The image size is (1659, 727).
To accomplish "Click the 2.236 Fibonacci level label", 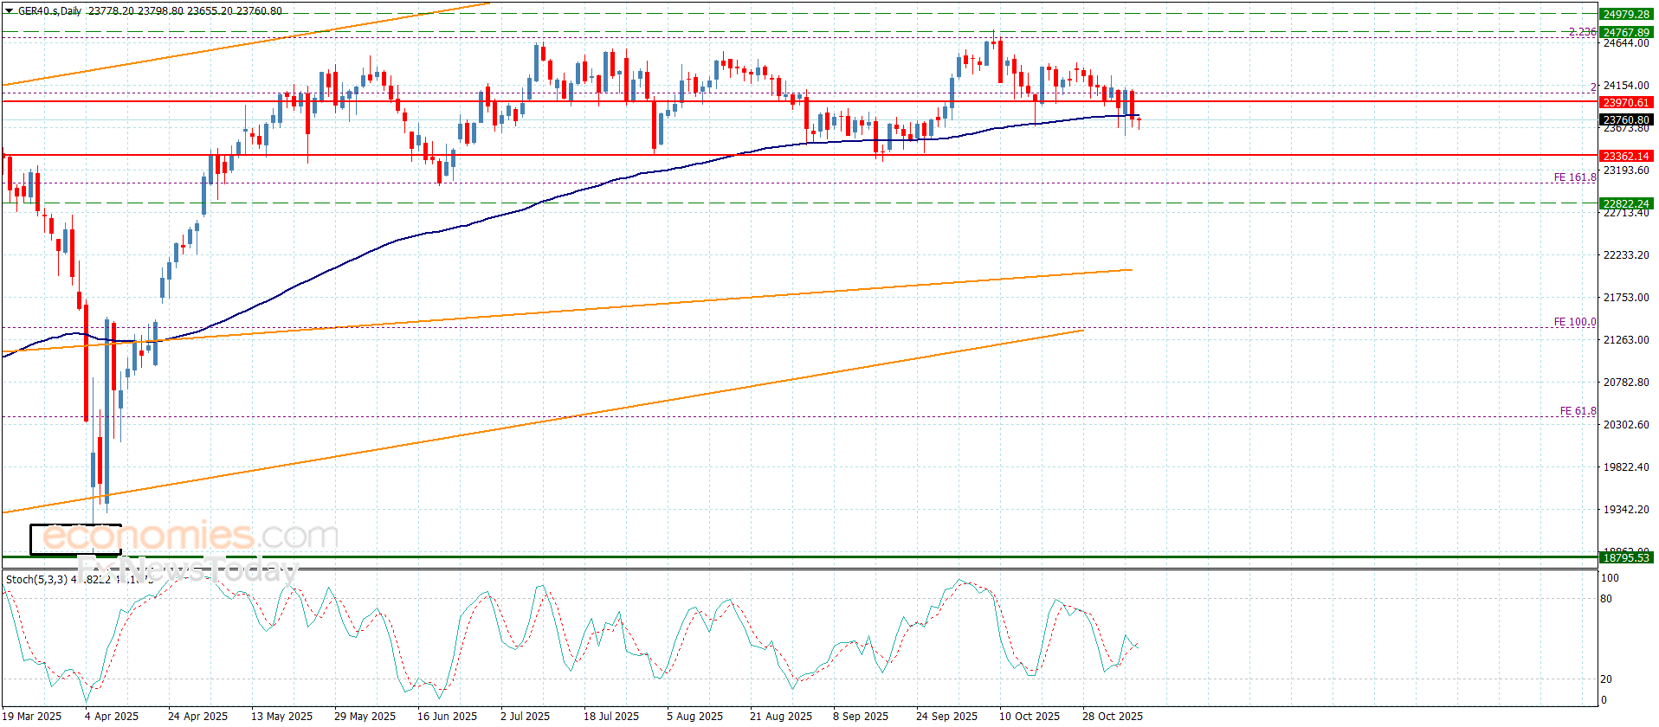I will 1582,32.
